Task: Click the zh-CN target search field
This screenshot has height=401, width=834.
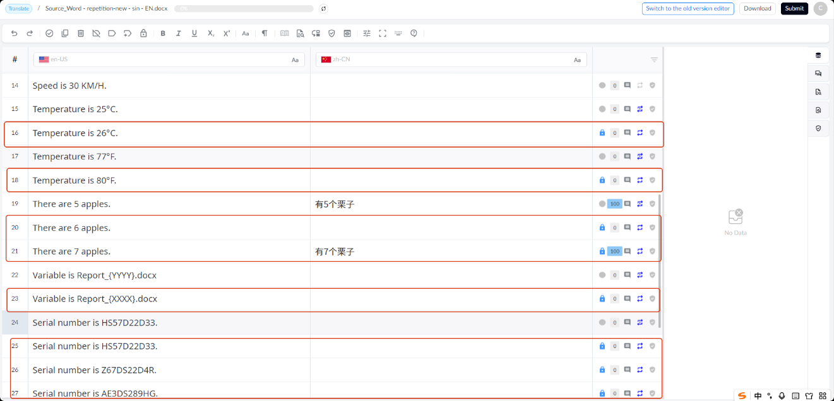Action: (x=451, y=60)
